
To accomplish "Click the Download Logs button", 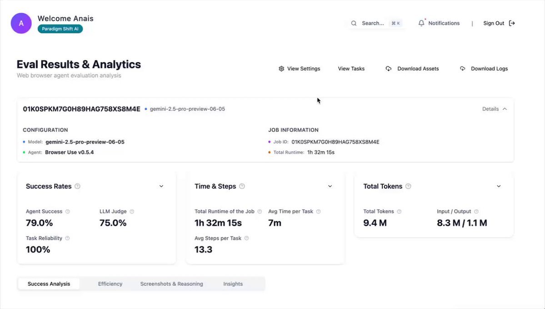I will click(x=484, y=69).
